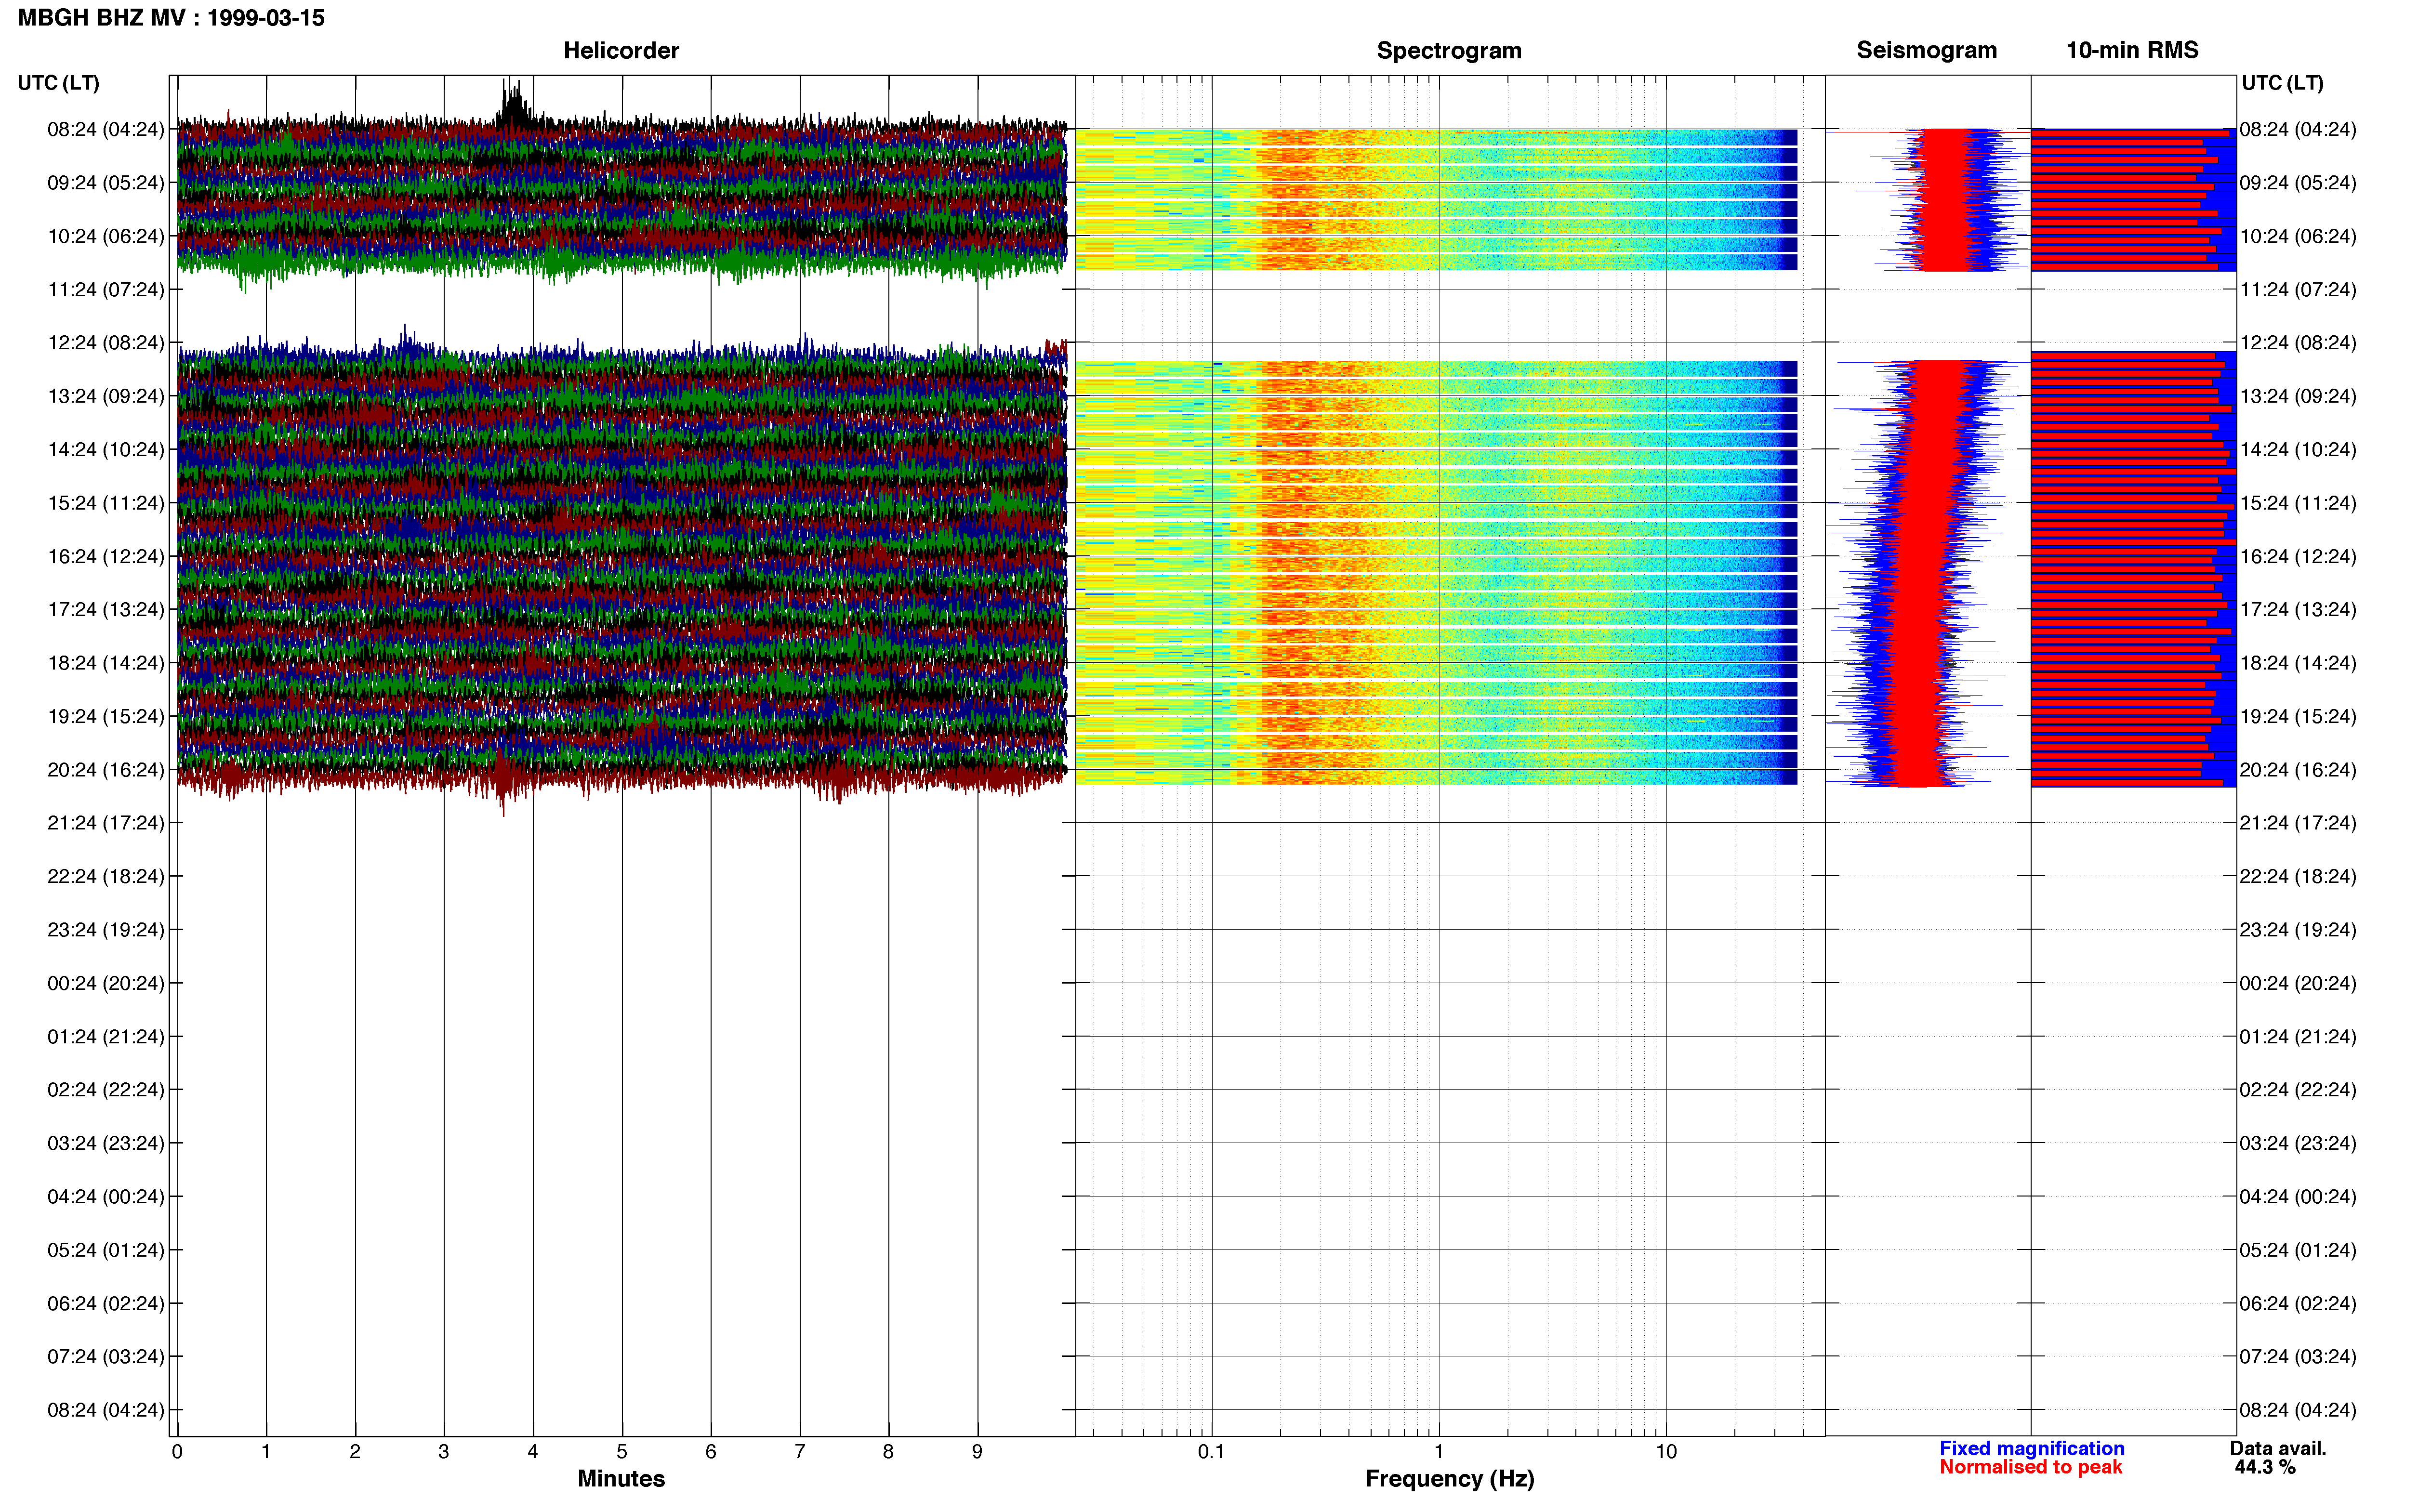Click '12:24 (08:24)' label beside the Helicorder
The image size is (2418, 1512).
(x=106, y=343)
